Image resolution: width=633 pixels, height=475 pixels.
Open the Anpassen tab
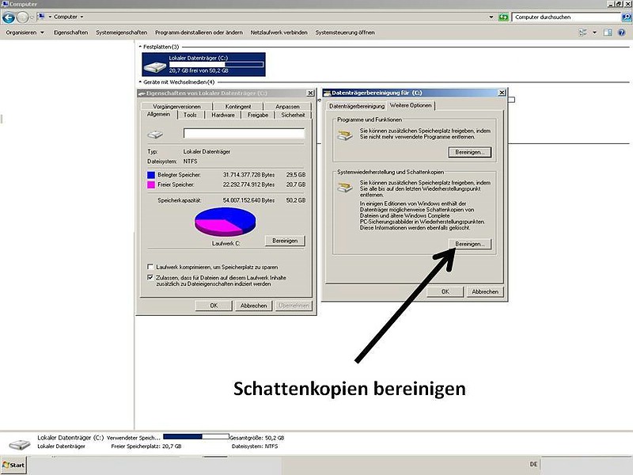point(287,107)
